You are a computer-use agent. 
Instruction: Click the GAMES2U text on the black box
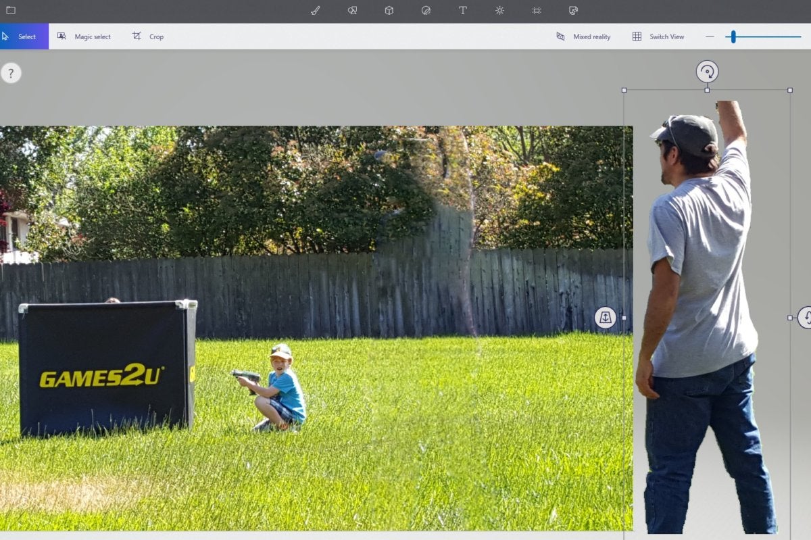point(101,376)
